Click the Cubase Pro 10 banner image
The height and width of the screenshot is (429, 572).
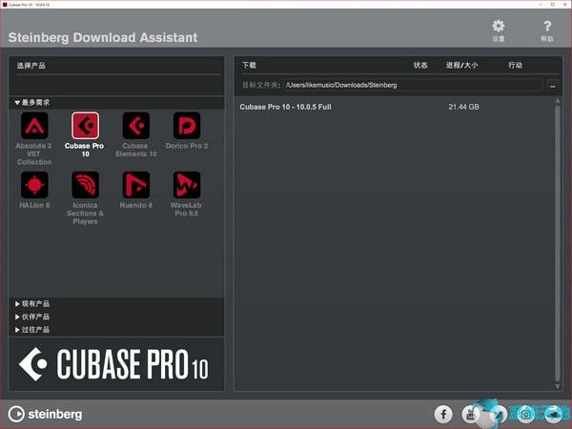click(116, 364)
